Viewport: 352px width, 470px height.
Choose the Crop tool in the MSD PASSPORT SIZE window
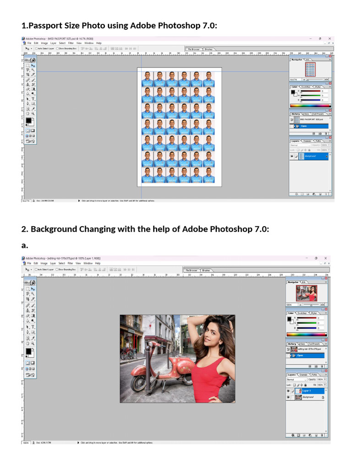(x=27, y=74)
